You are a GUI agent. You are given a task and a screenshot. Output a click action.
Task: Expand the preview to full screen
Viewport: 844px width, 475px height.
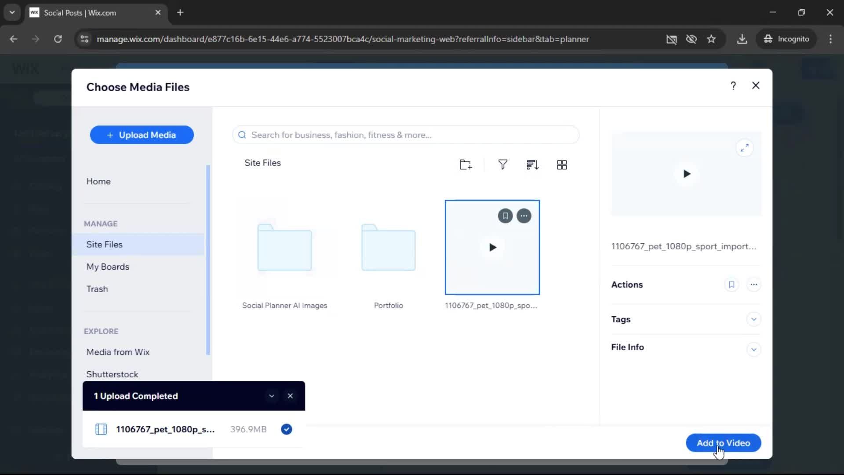[744, 148]
